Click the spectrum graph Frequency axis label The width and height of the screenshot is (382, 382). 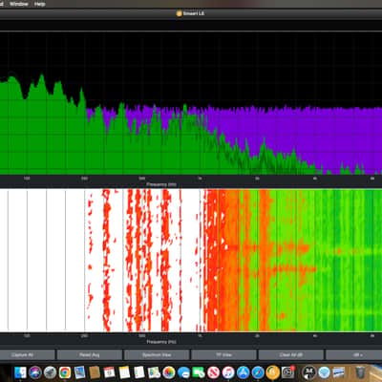[161, 184]
